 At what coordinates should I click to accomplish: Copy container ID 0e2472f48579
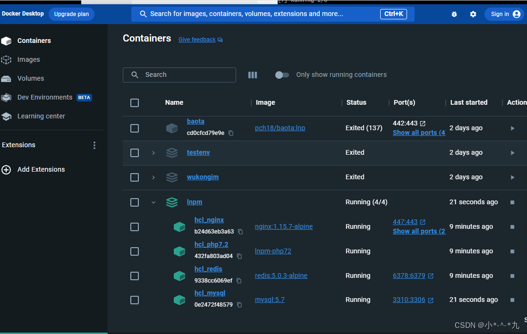[x=239, y=305]
